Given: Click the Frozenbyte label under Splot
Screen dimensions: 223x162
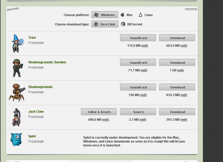Looking at the screenshot, I should point(36,141).
